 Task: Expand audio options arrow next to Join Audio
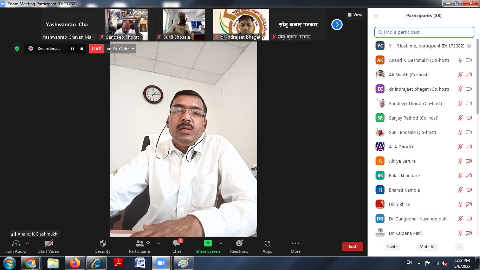coord(27,243)
